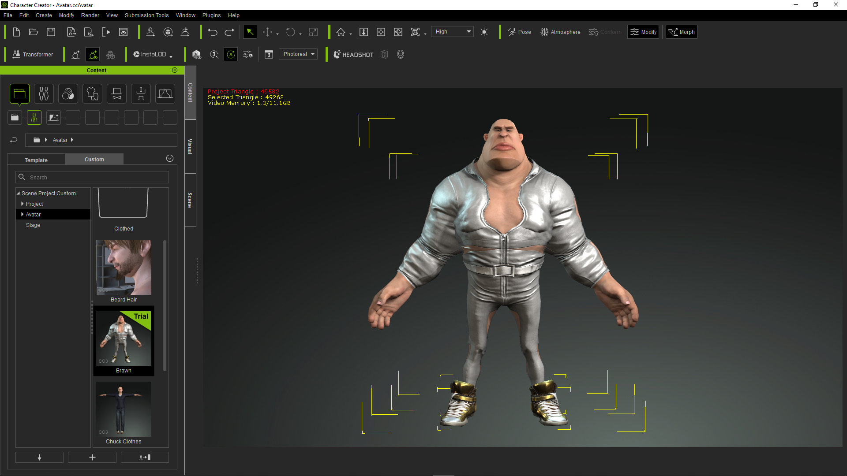The width and height of the screenshot is (847, 476).
Task: Launch the Headshot plugin
Action: tap(353, 54)
